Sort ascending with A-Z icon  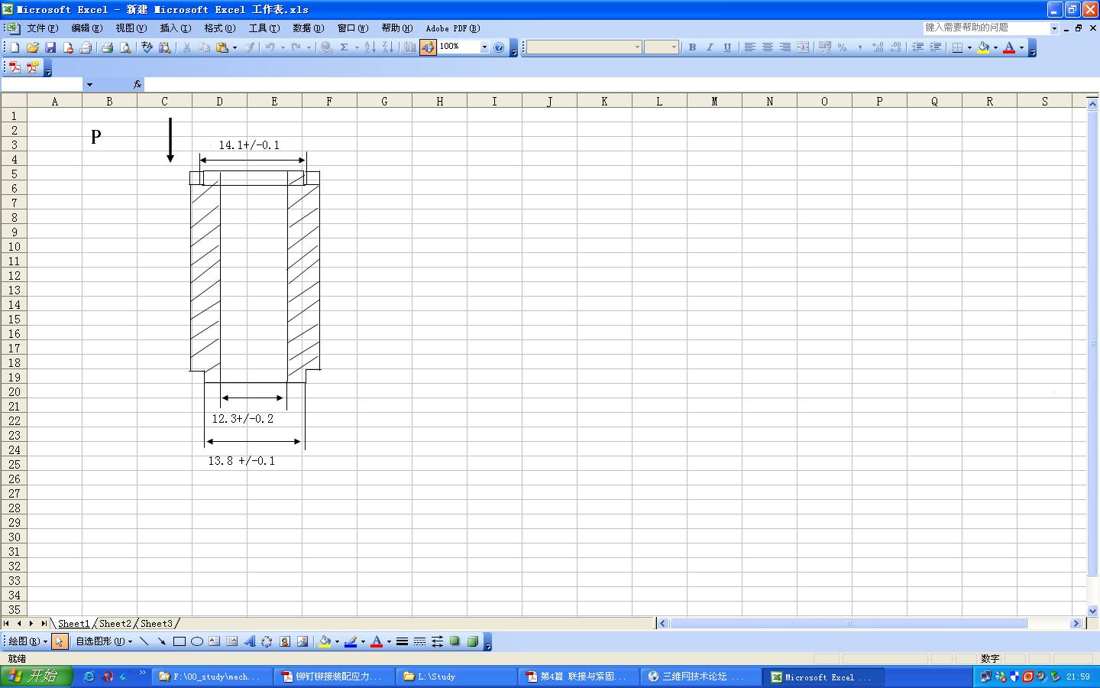click(370, 47)
